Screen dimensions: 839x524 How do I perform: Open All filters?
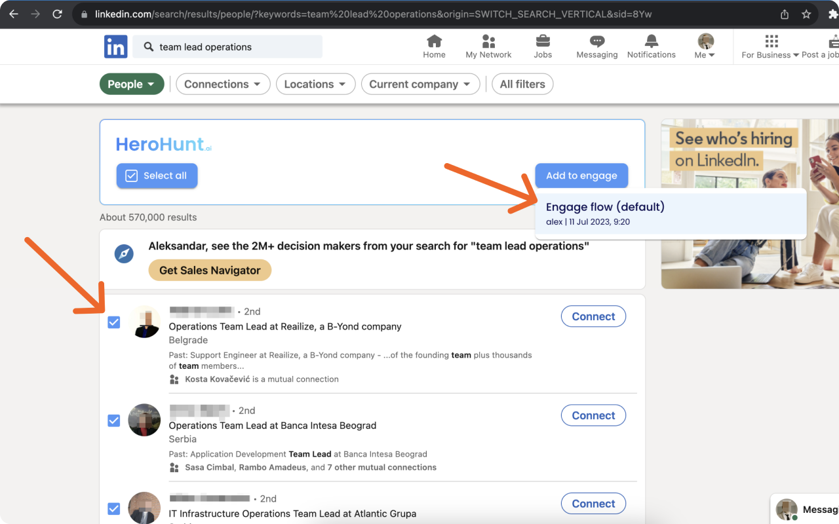522,84
